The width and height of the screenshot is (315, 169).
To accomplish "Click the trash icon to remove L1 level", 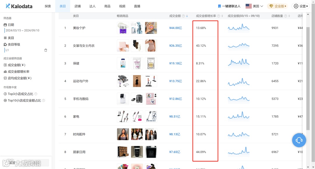I will (45, 50).
